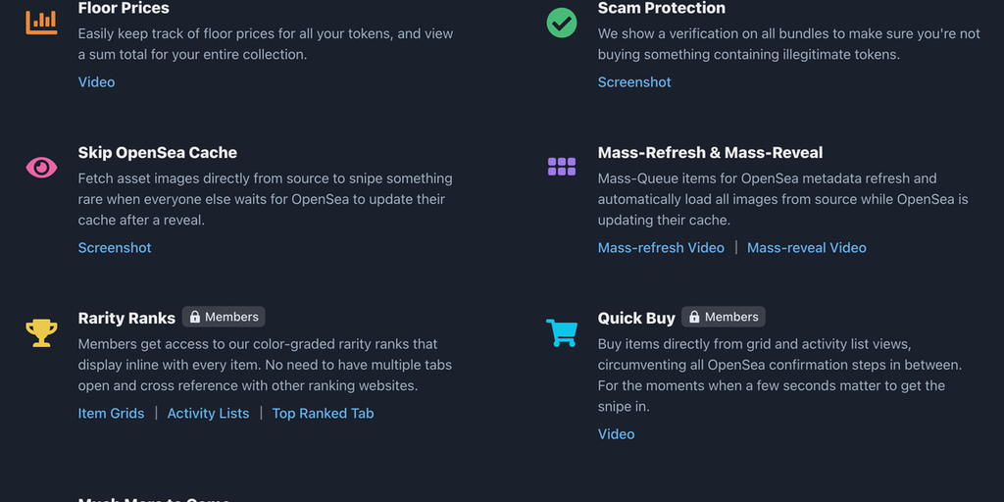Click the Mass-Refresh & Mass-Reveal heading

(x=710, y=153)
